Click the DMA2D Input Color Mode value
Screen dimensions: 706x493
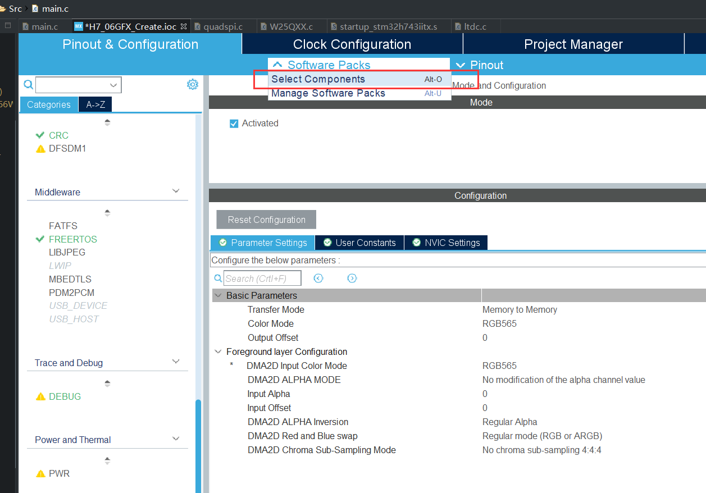(x=499, y=366)
